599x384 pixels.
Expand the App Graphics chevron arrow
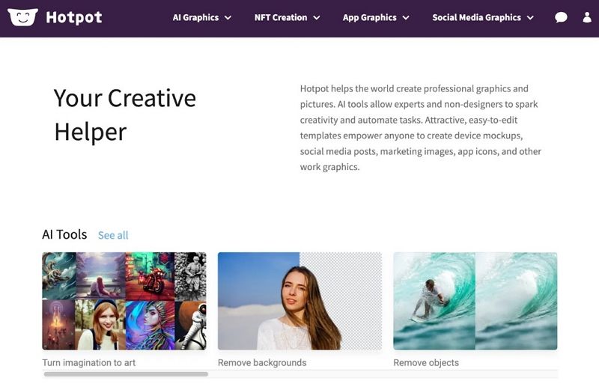406,18
